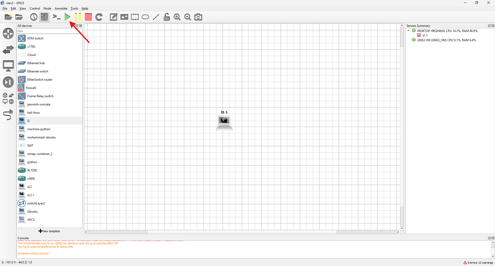
Task: Browse end devices in the sidebar
Action: [8, 66]
